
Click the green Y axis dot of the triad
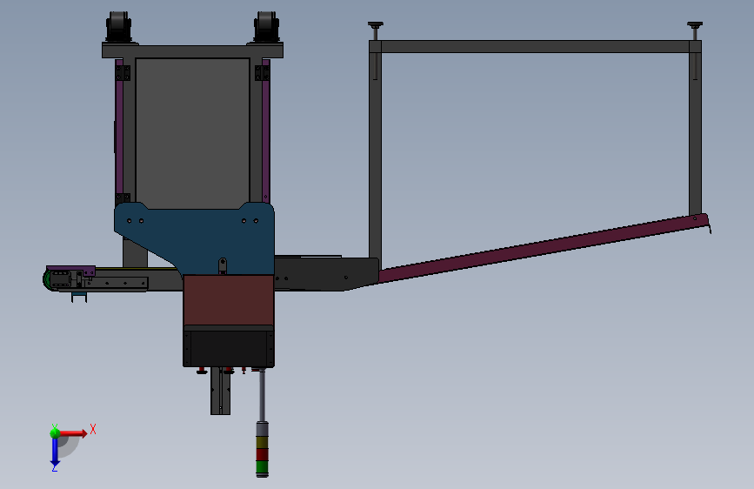55,432
